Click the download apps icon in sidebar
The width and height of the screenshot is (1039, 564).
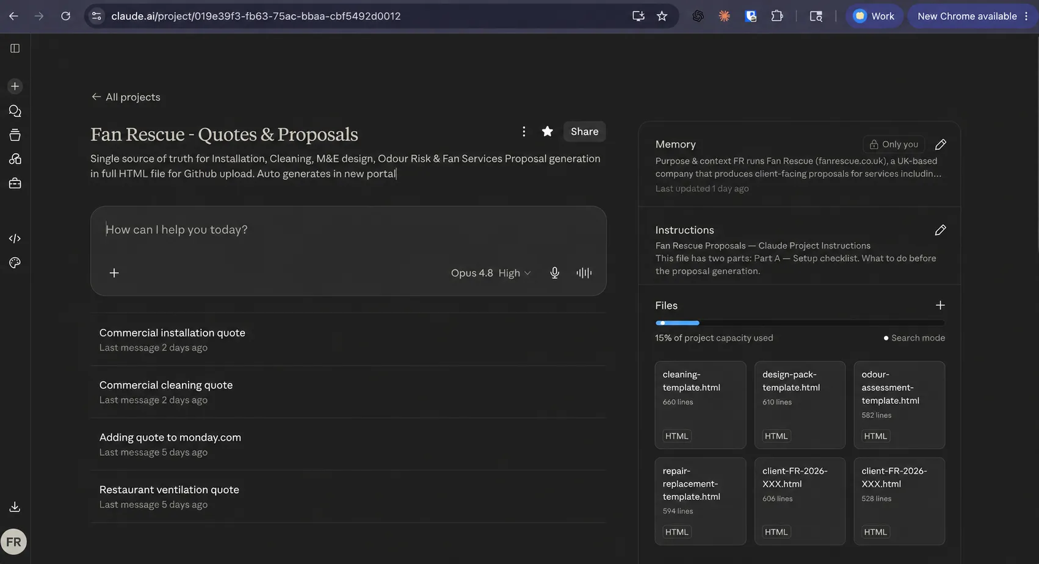[x=15, y=507]
